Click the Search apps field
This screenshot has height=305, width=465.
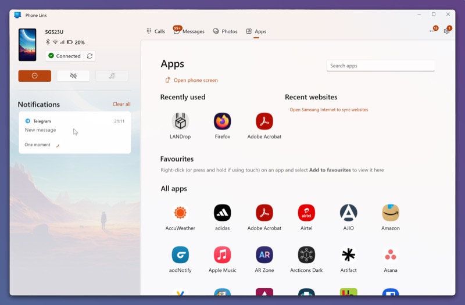pos(381,66)
